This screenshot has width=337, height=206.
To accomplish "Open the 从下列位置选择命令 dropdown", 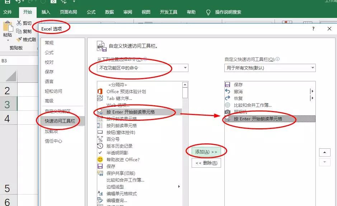I will pyautogui.click(x=143, y=68).
